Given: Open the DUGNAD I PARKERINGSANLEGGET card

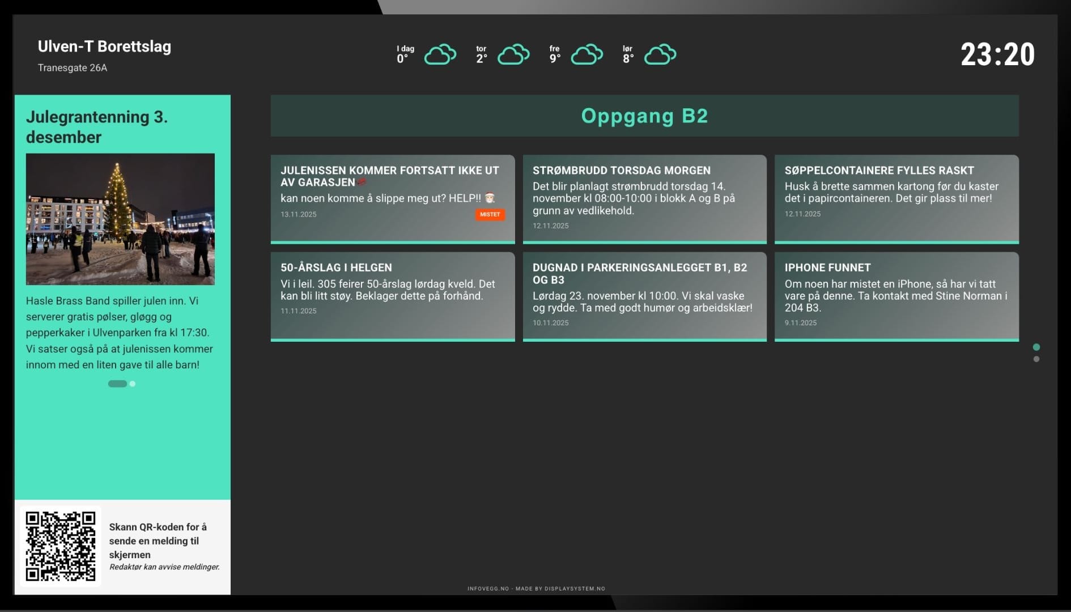Looking at the screenshot, I should pyautogui.click(x=644, y=296).
